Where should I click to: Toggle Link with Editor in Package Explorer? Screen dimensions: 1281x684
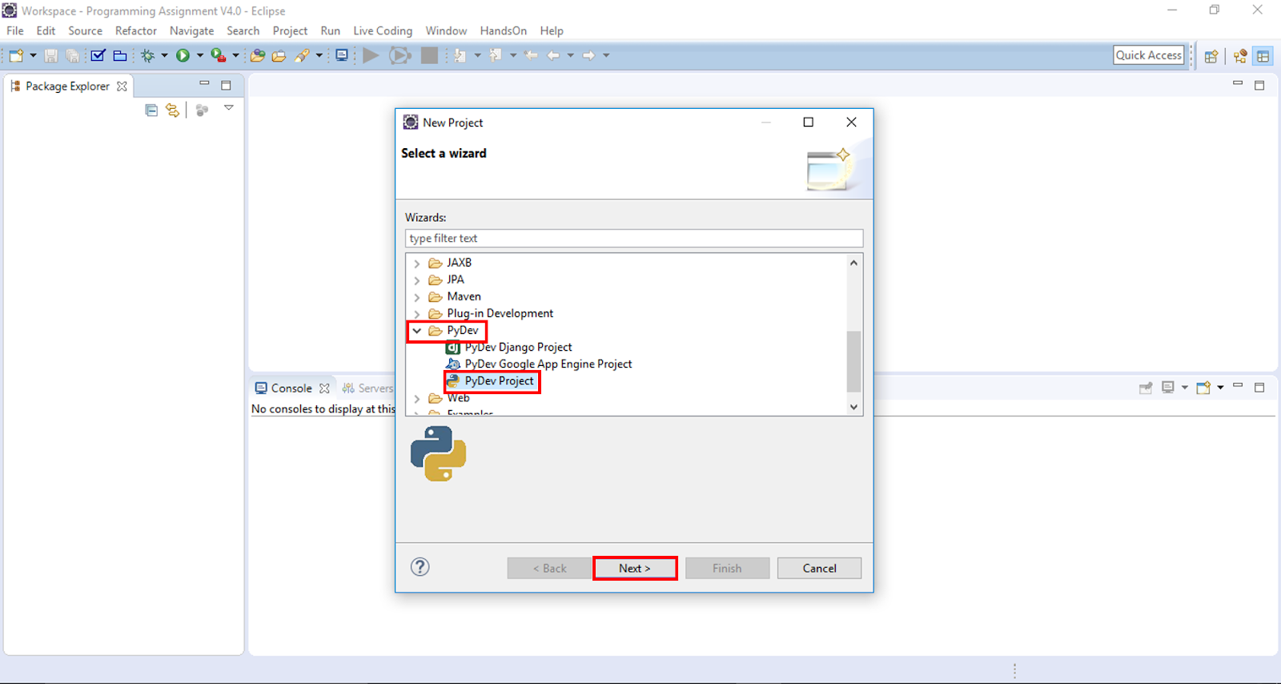point(172,111)
